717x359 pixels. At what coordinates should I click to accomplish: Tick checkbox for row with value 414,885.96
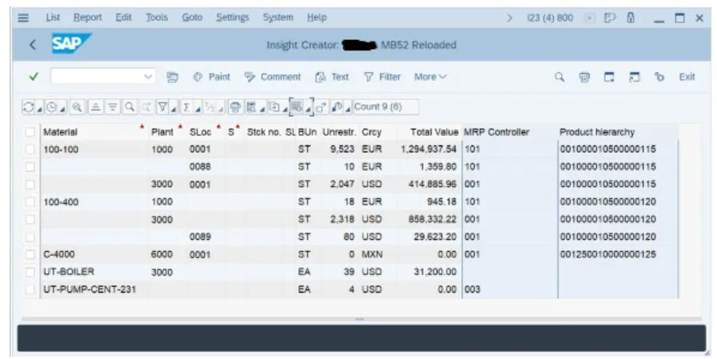pos(30,185)
